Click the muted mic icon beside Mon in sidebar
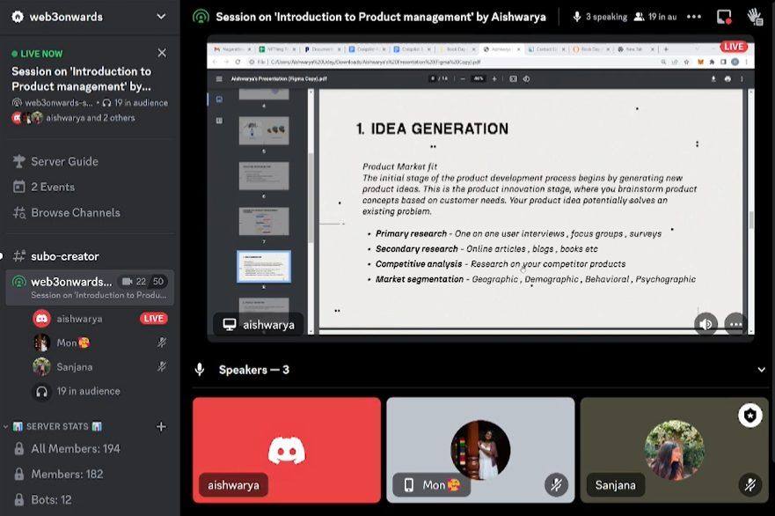 tap(162, 343)
